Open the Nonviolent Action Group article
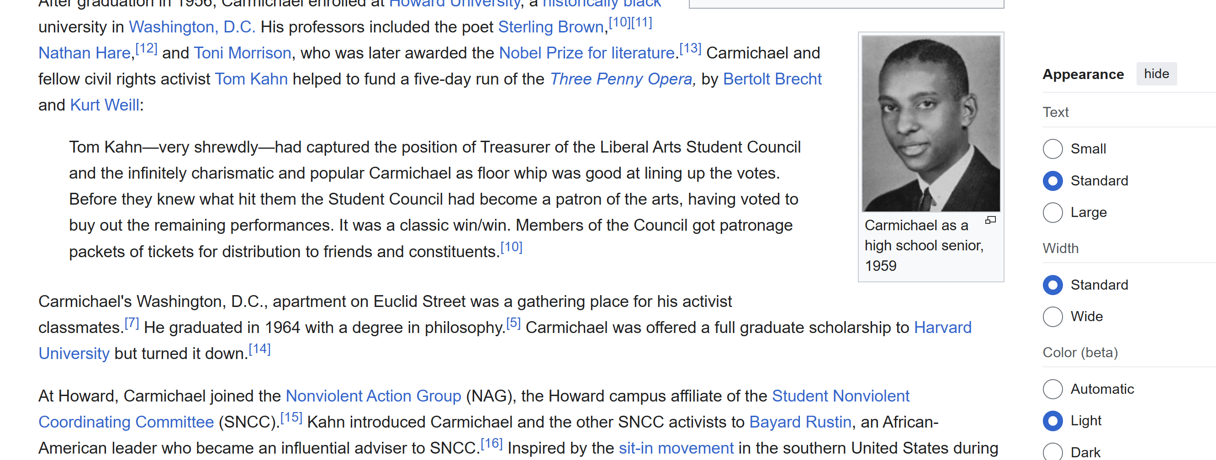This screenshot has width=1216, height=460. pos(373,396)
